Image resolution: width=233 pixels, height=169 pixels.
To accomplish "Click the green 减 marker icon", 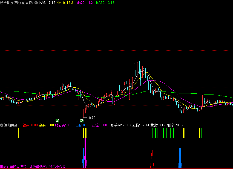I will click(57, 121).
